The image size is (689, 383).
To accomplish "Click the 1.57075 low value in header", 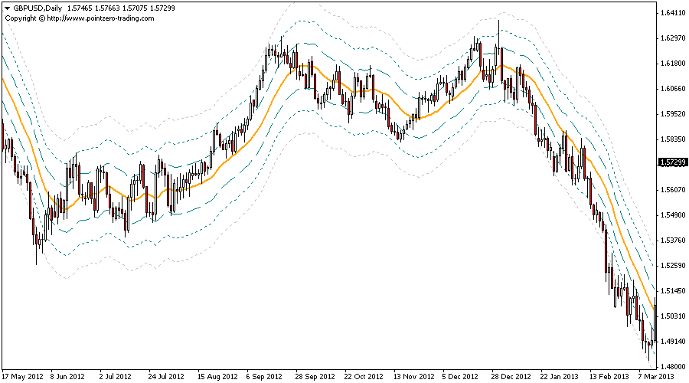I will tap(141, 8).
